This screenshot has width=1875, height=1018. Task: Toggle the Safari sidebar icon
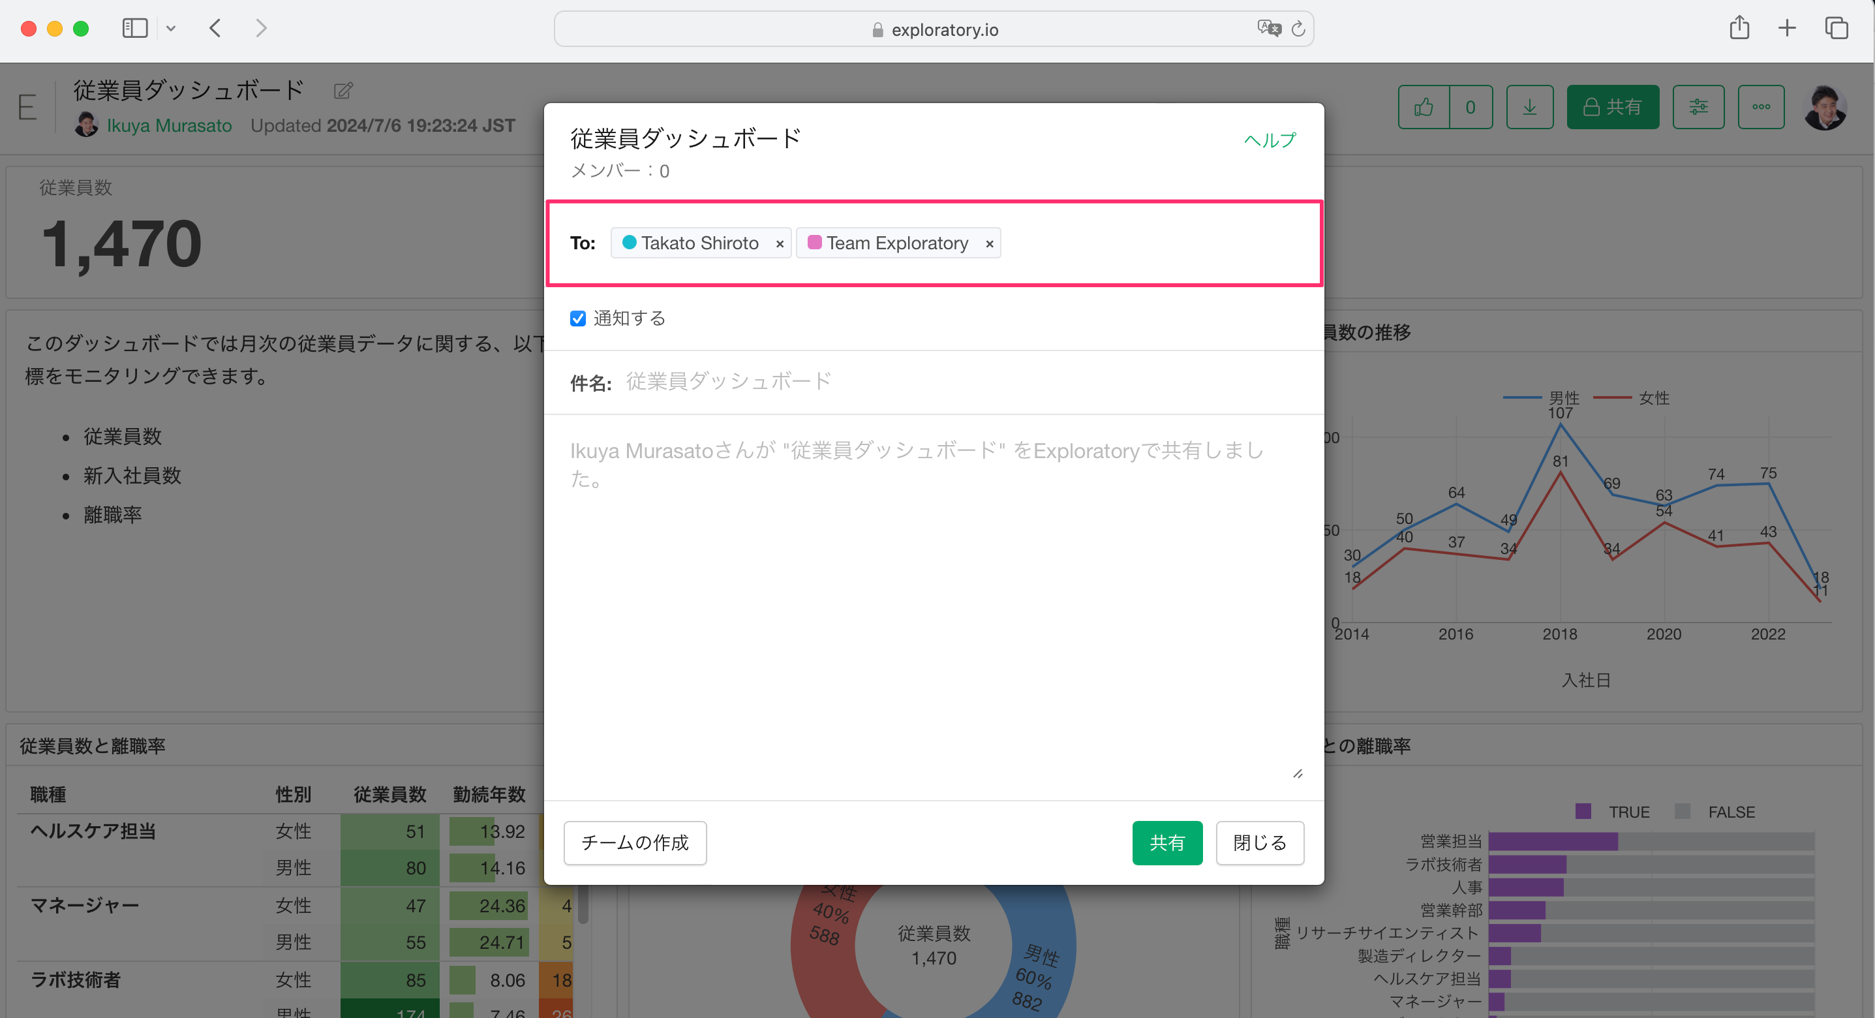click(x=134, y=29)
